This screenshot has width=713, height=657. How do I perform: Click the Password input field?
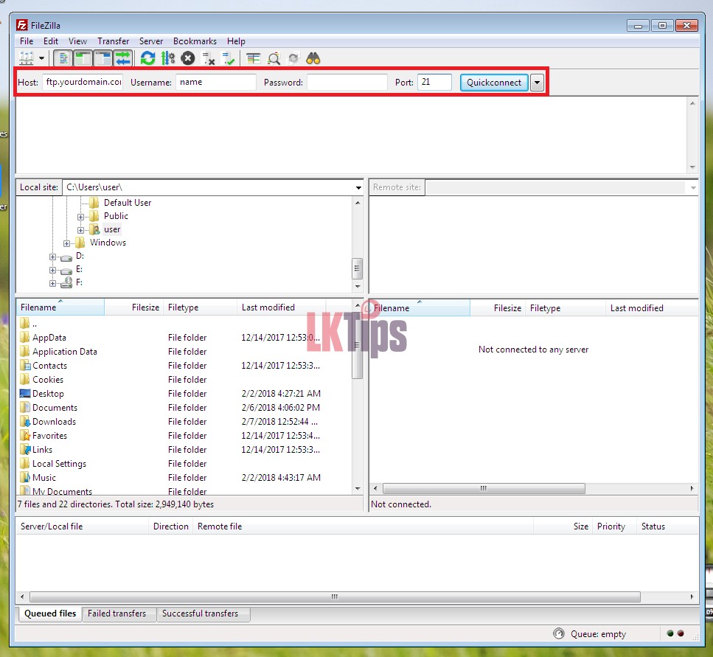pos(347,82)
